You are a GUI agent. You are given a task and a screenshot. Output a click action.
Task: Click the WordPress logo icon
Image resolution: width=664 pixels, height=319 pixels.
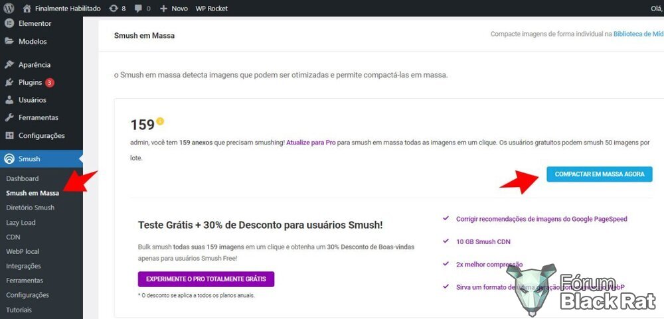(x=9, y=8)
